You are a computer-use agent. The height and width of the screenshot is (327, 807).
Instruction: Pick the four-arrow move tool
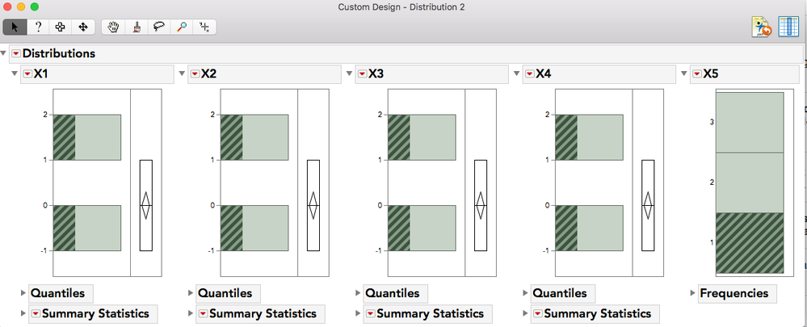[x=82, y=27]
